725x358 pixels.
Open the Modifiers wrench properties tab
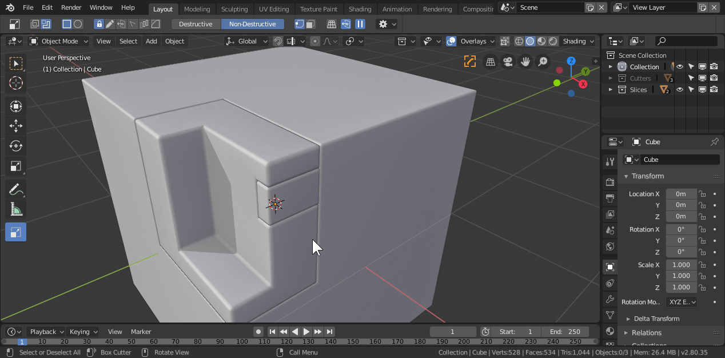610,299
